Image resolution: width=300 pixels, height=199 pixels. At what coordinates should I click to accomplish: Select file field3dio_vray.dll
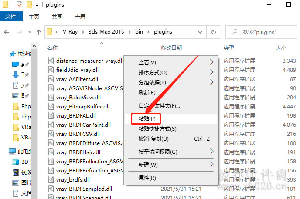pyautogui.click(x=77, y=70)
